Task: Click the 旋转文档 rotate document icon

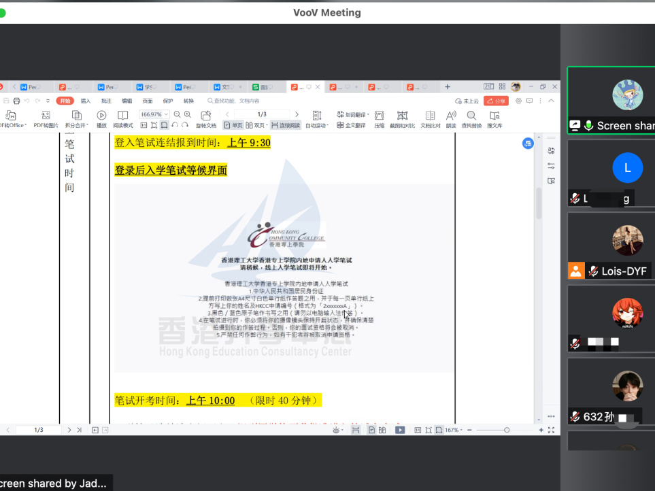Action: click(206, 116)
